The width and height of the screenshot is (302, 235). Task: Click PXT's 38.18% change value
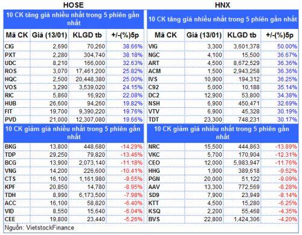(133, 55)
